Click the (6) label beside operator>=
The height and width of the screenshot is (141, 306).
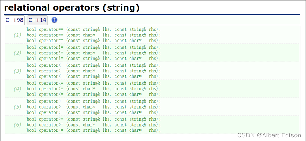[17, 125]
